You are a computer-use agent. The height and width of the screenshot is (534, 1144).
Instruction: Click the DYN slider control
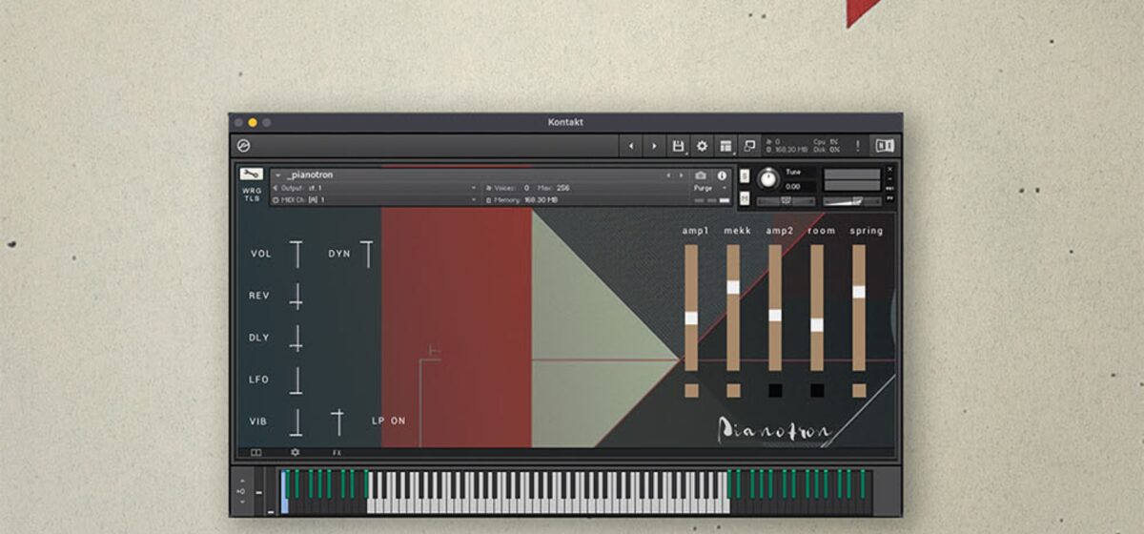[367, 254]
